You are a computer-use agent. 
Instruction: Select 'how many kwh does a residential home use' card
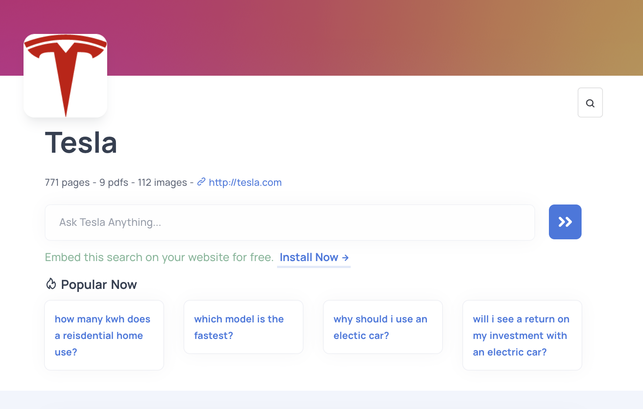point(104,335)
